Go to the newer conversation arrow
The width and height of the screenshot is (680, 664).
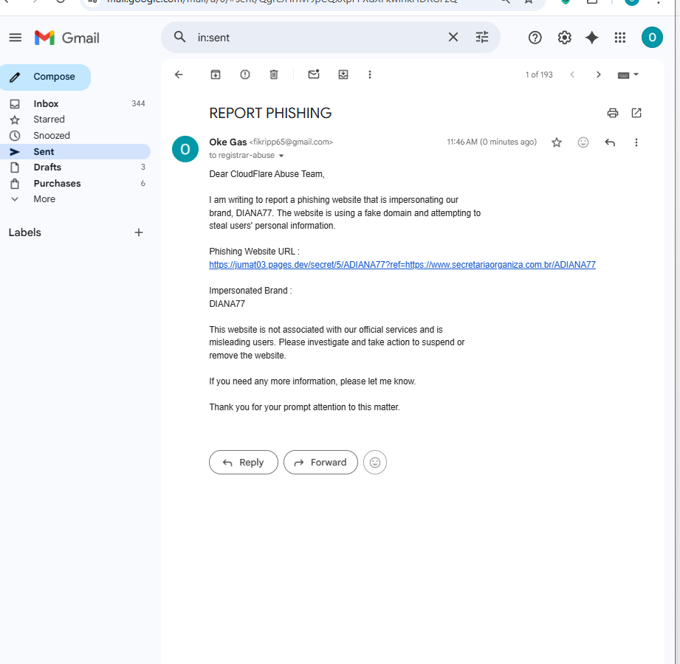point(572,75)
